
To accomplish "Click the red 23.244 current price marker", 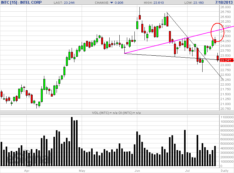I will coord(227,60).
